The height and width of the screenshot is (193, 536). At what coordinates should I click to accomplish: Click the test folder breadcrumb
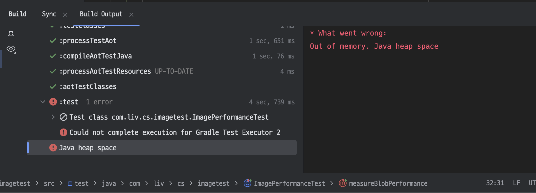81,183
